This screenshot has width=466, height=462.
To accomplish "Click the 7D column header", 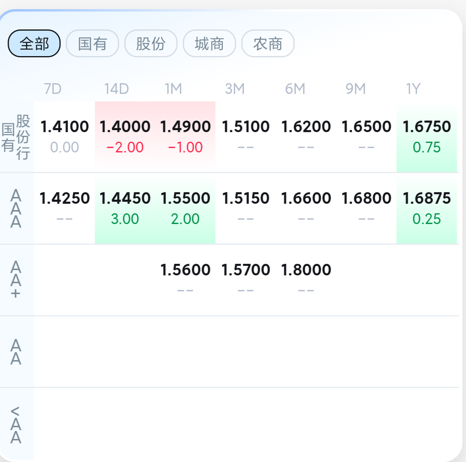I will click(x=53, y=89).
